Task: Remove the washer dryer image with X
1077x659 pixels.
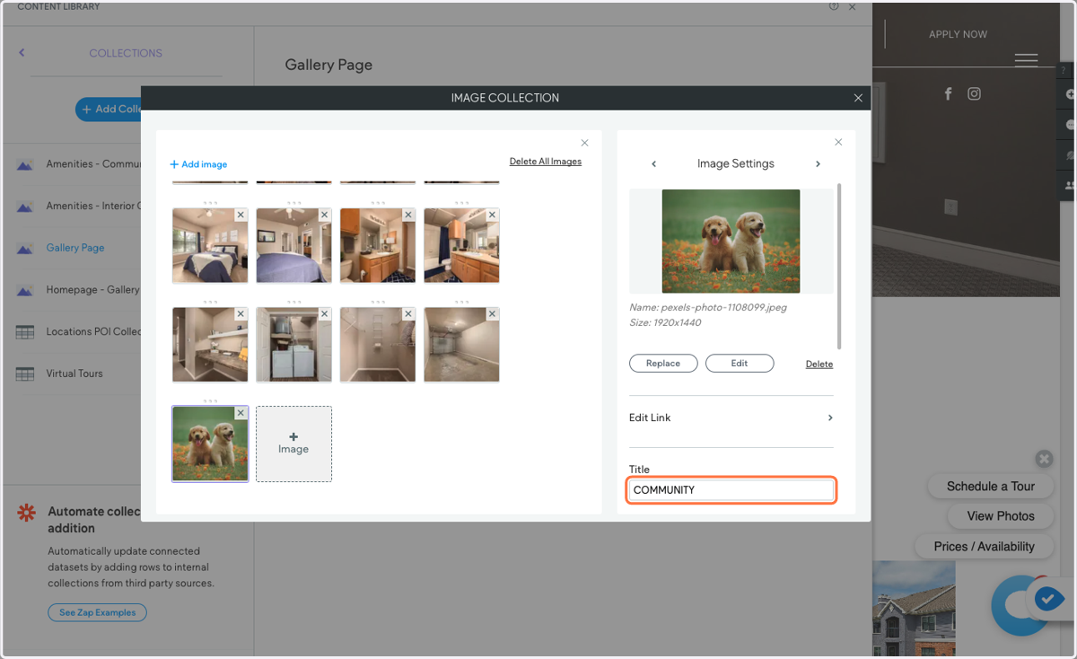Action: coord(324,314)
